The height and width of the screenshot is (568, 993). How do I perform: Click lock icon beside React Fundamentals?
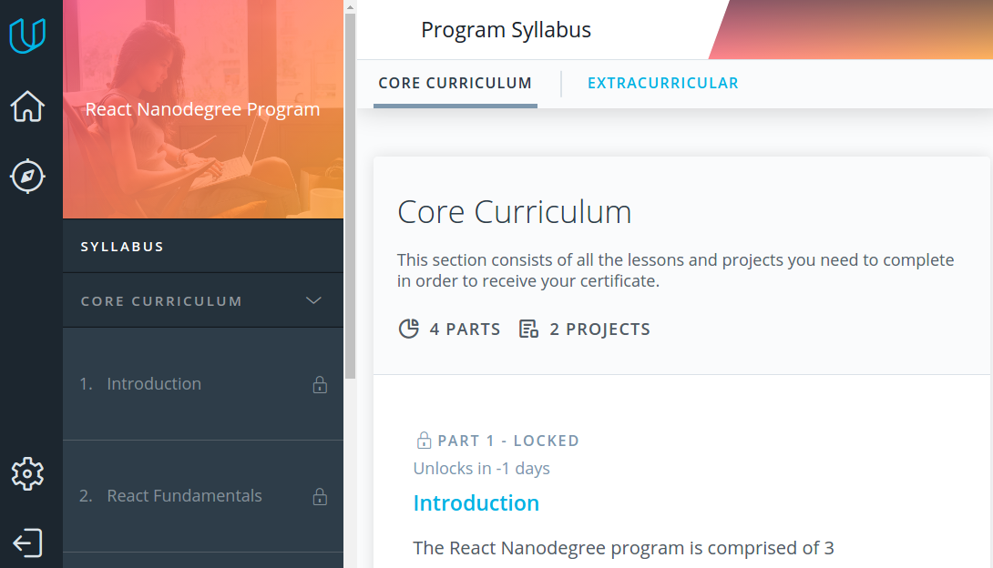[x=320, y=496]
